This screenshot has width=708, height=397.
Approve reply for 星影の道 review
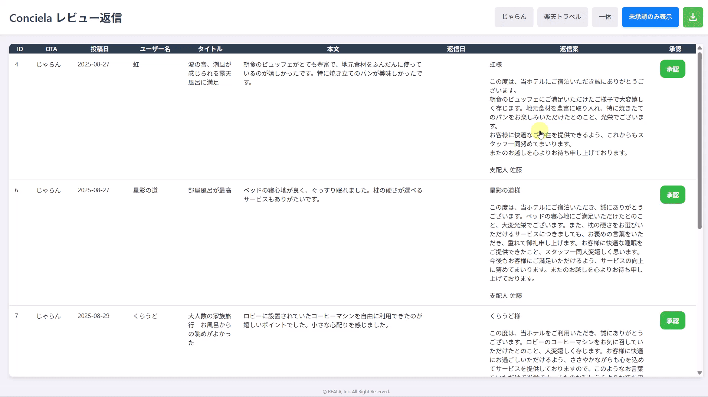click(x=672, y=195)
